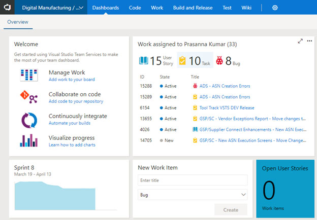The image size is (317, 220).
Task: Filter by the 8 Bug count
Action: [228, 60]
